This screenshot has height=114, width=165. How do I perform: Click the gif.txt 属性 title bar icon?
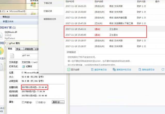click(7, 43)
